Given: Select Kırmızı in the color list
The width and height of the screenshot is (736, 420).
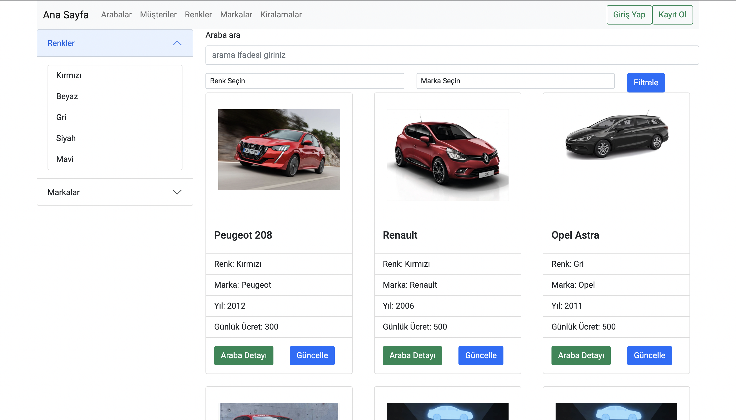Looking at the screenshot, I should click(115, 76).
